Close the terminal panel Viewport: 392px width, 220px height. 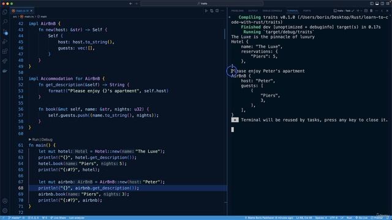[x=387, y=11]
